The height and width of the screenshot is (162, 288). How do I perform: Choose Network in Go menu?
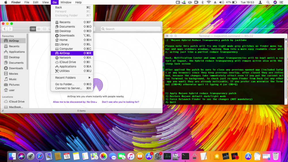[x=72, y=58]
